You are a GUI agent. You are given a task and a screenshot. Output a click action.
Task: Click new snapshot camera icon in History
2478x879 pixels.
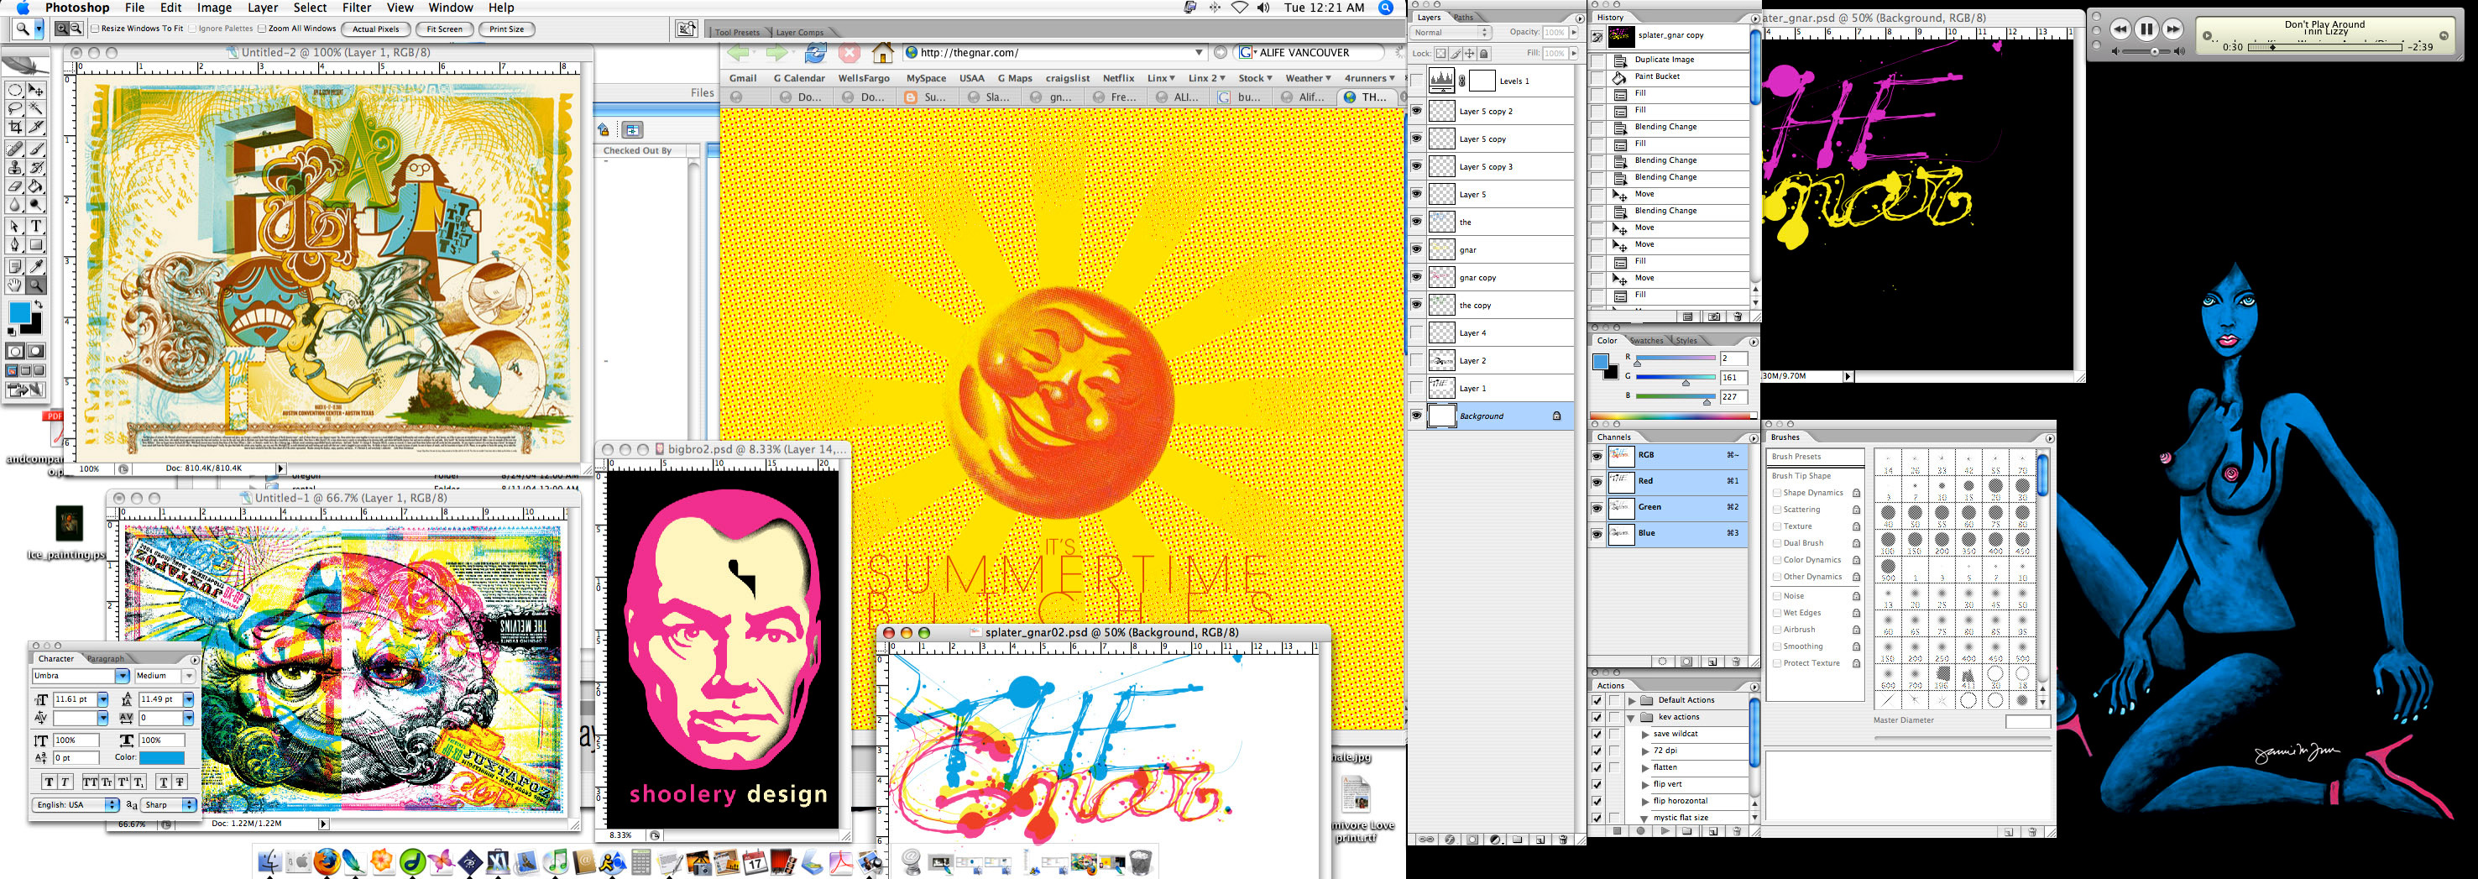[x=1713, y=317]
